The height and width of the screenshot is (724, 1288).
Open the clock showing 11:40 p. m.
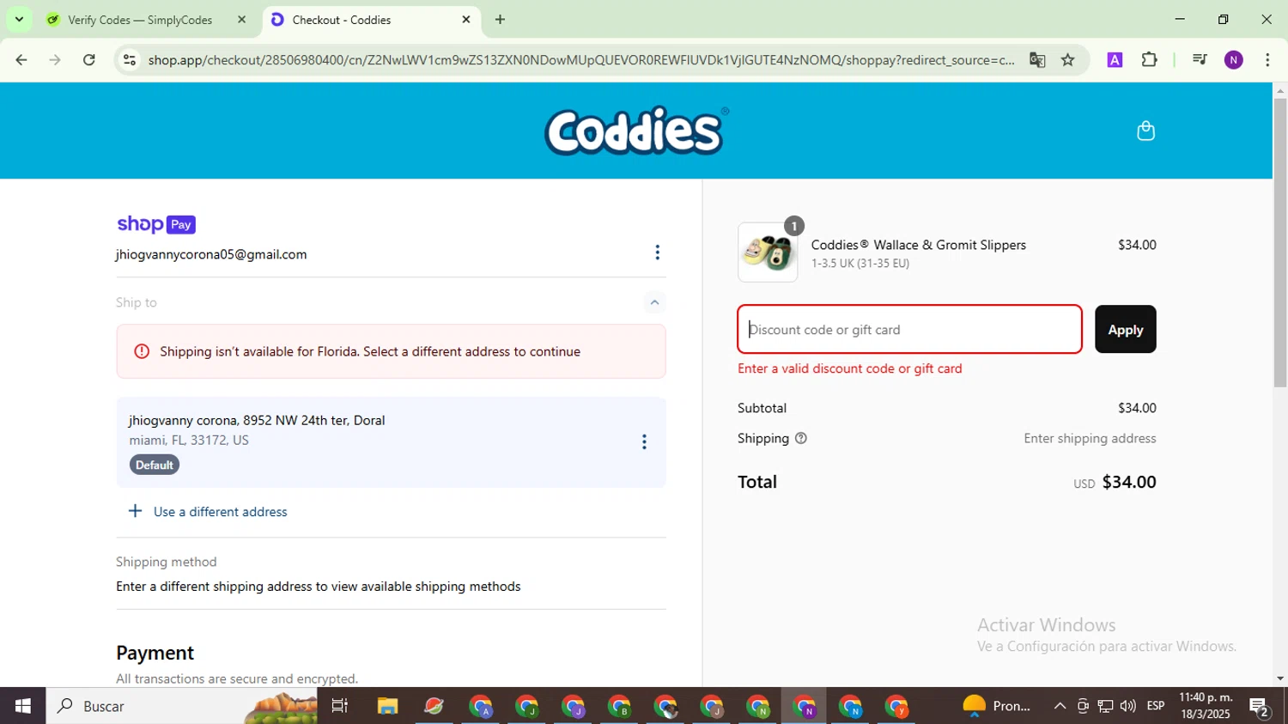pos(1206,706)
